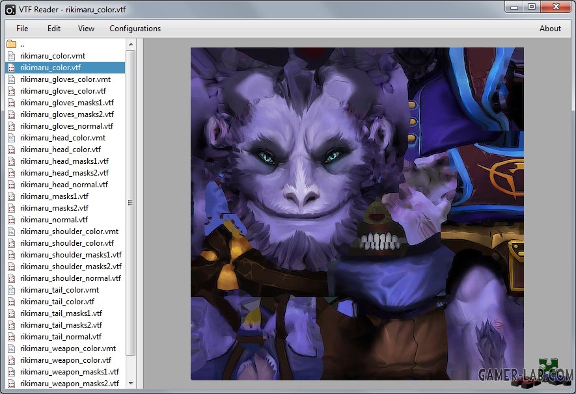Open the View menu
Viewport: 576px width, 394px height.
pos(86,28)
